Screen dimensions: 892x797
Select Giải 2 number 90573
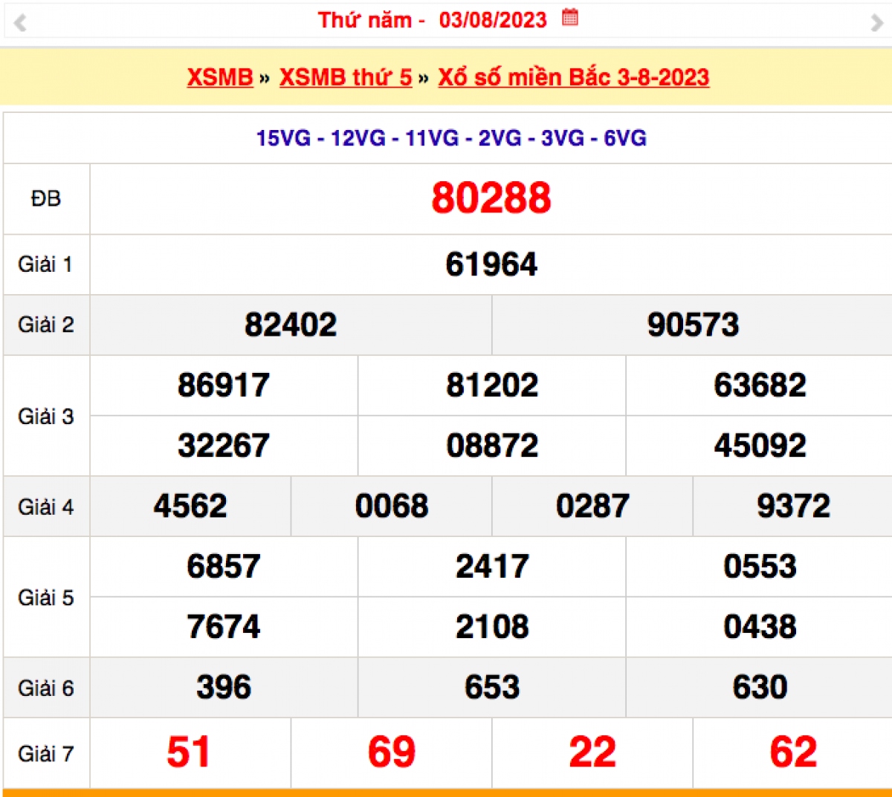click(x=693, y=325)
